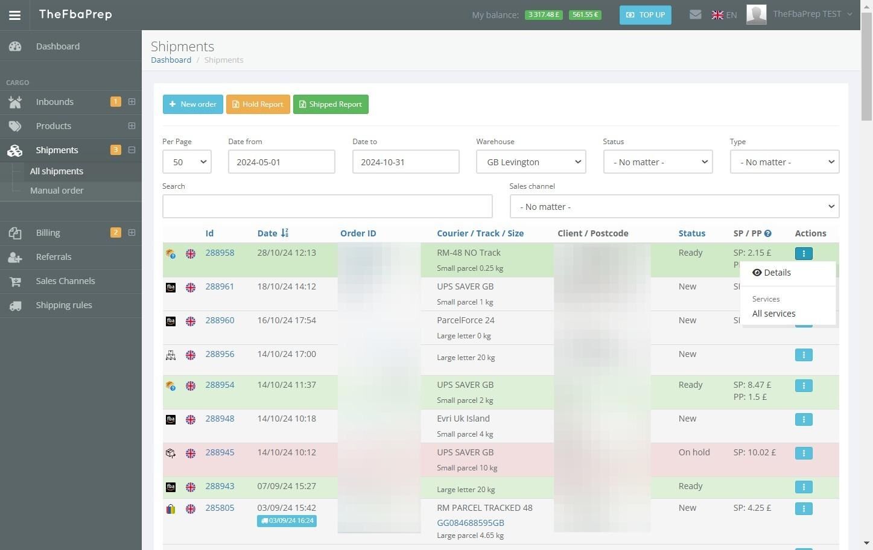Image resolution: width=873 pixels, height=550 pixels.
Task: Click the Shipping rules truck icon
Action: point(15,305)
